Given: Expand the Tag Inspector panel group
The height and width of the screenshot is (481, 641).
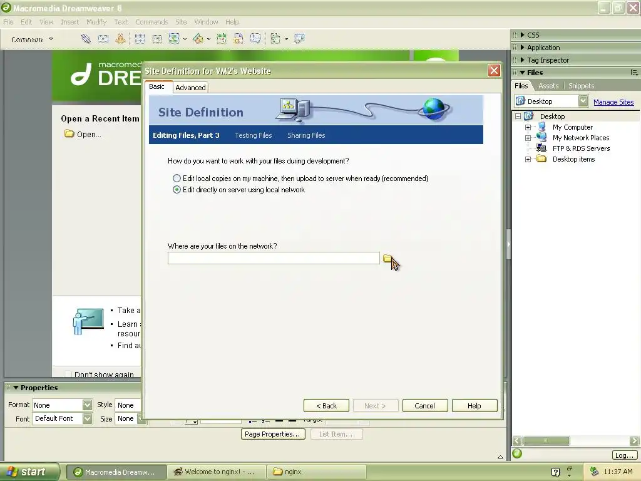Looking at the screenshot, I should click(523, 60).
